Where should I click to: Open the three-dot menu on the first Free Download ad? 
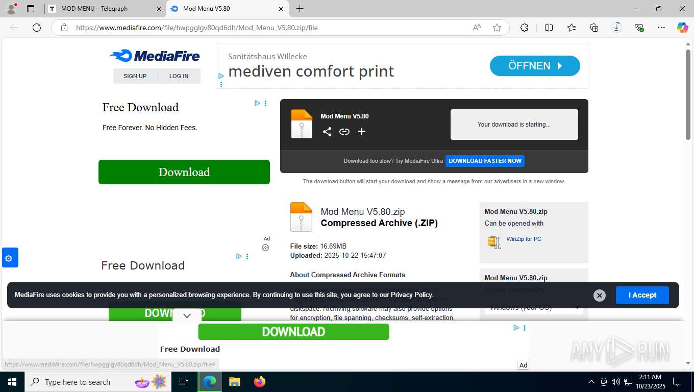tap(265, 103)
